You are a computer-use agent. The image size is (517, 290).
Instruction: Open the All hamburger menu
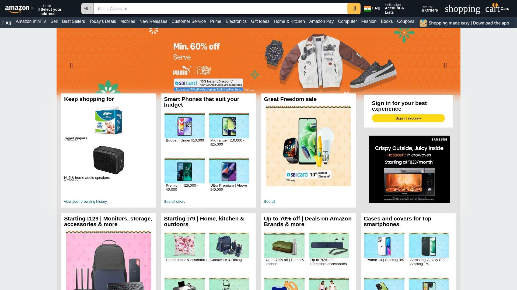[7, 23]
